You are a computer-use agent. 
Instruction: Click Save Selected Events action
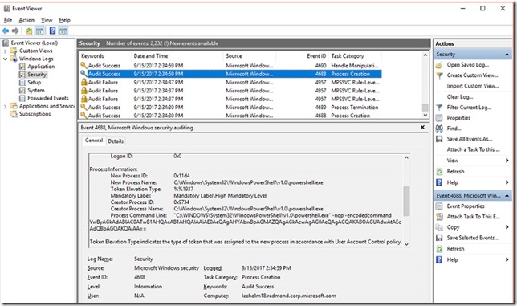coord(473,238)
